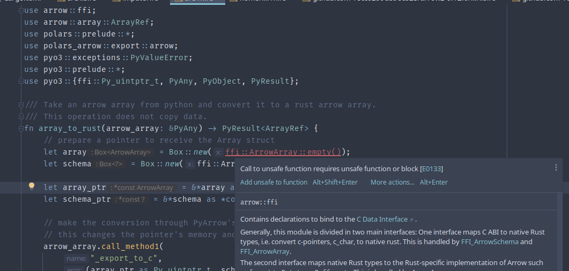The image size is (569, 271).
Task: Click the Box<?> type hint after schema
Action: click(x=110, y=164)
